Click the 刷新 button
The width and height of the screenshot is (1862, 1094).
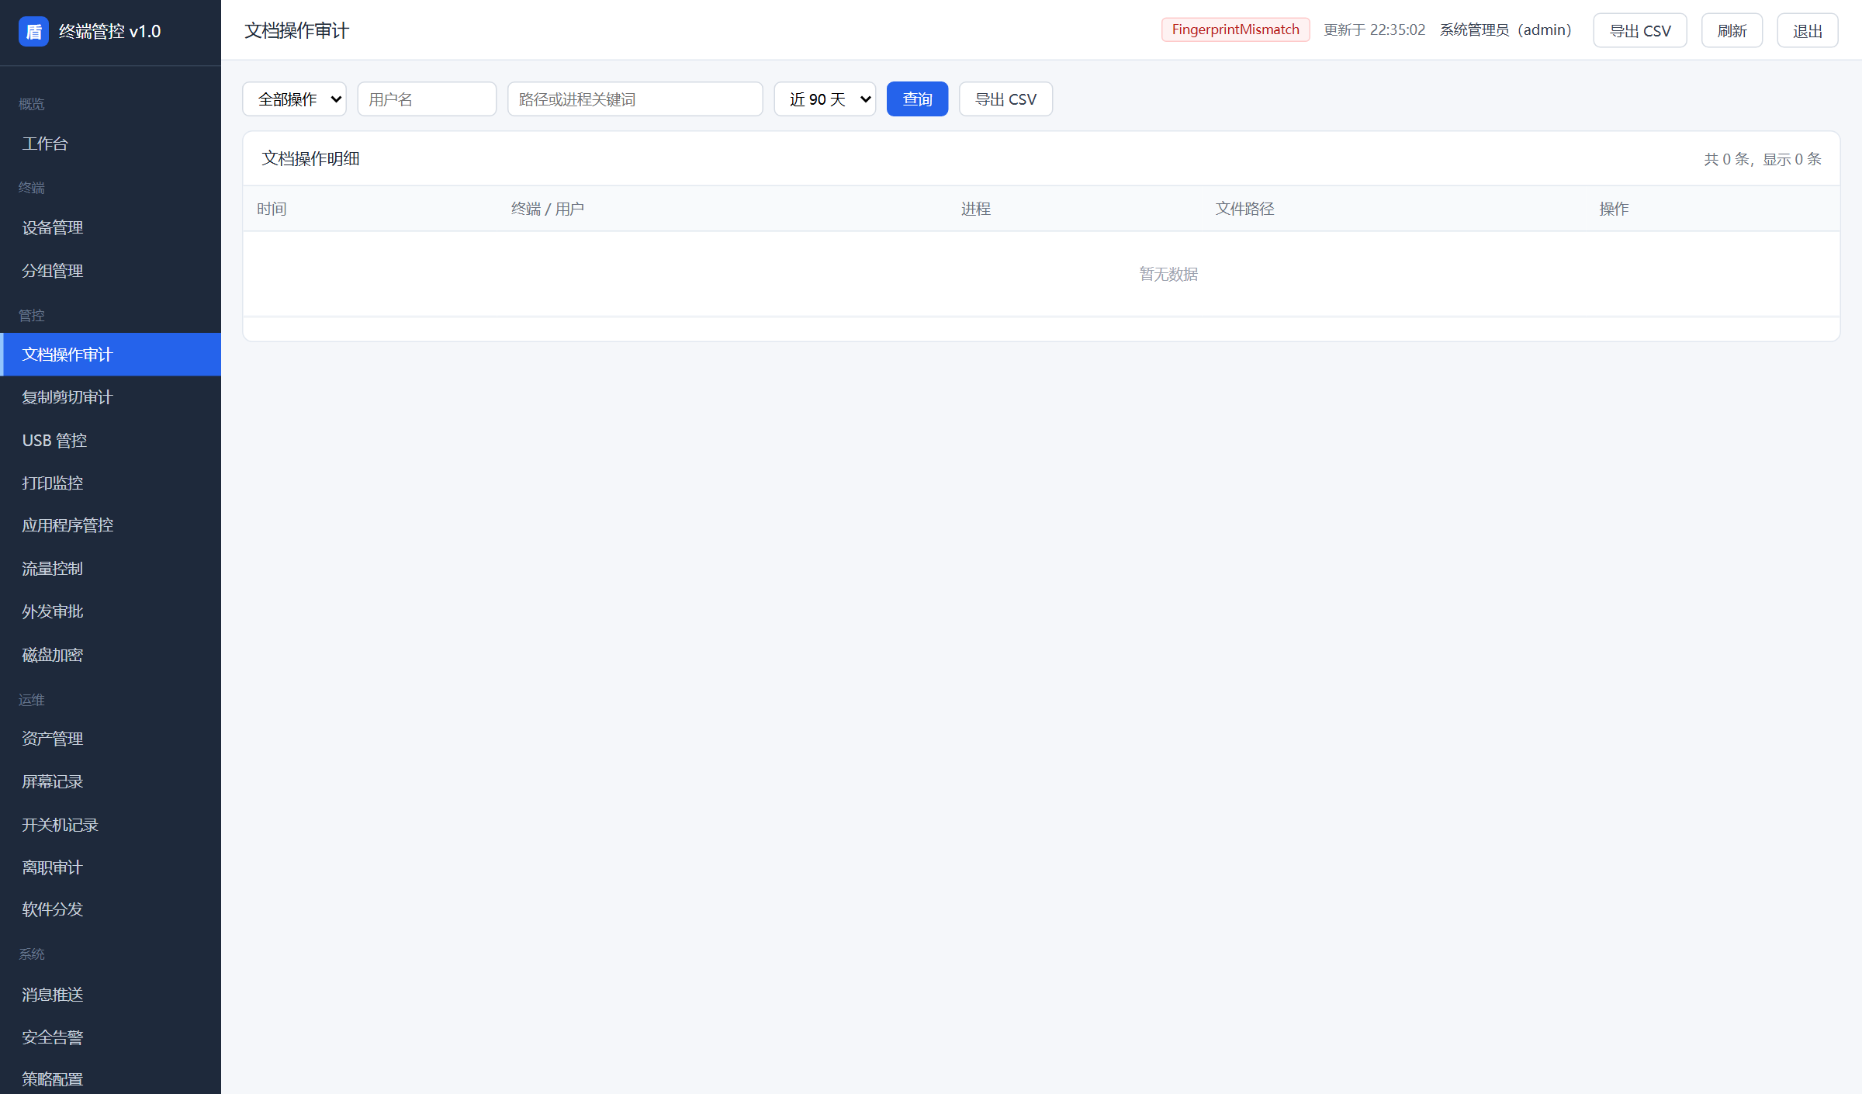click(x=1732, y=31)
